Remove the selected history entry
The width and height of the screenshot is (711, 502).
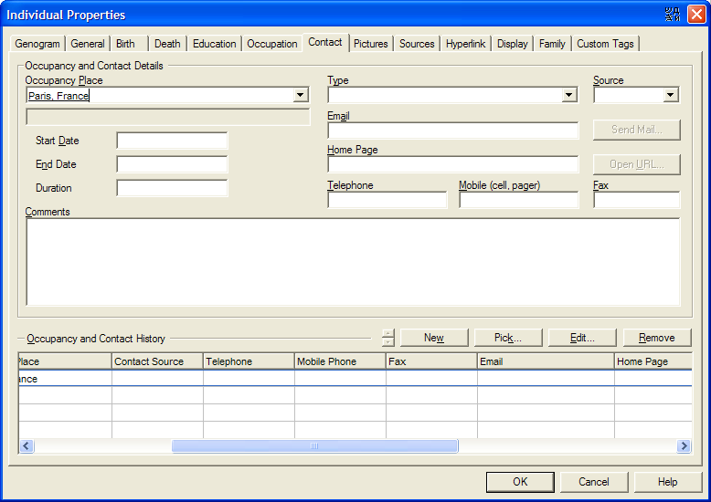(x=656, y=338)
